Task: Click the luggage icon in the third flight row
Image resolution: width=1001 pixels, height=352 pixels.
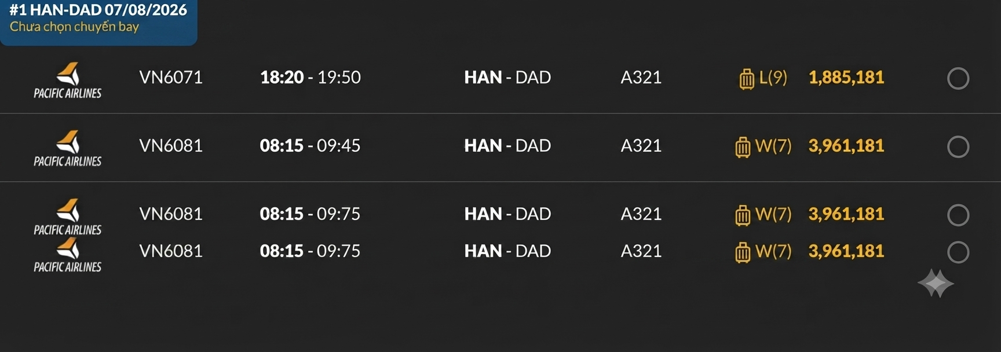Action: (743, 215)
